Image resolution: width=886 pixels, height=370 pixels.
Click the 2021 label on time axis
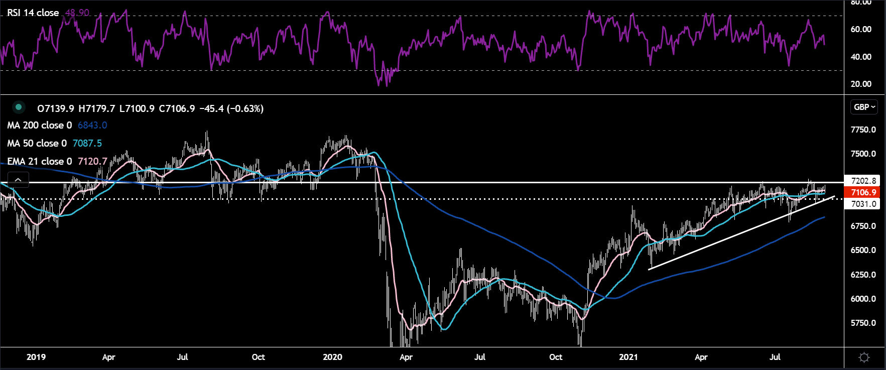click(628, 357)
